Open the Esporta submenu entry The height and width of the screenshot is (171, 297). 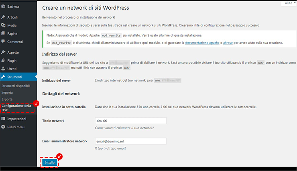pyautogui.click(x=7, y=99)
